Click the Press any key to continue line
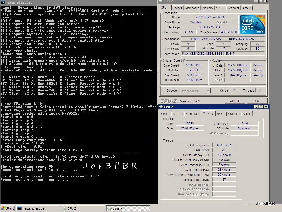Image resolution: width=282 pixels, height=212 pixels. 34,180
